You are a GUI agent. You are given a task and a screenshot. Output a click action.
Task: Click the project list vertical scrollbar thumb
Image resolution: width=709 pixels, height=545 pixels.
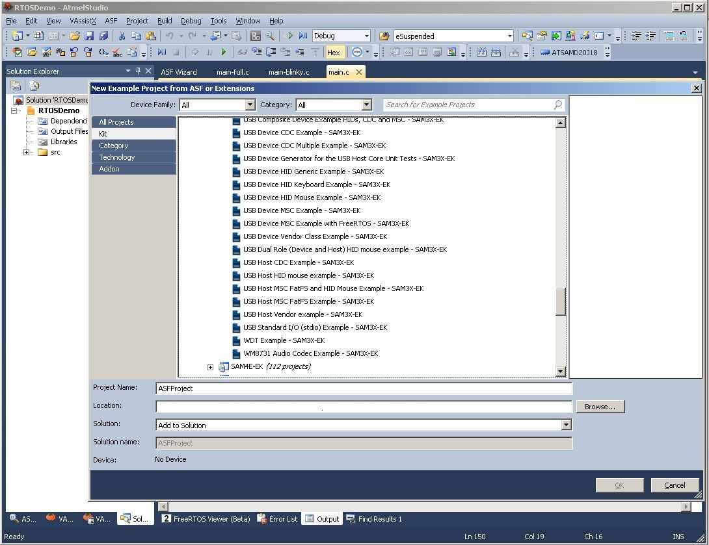[x=560, y=301]
